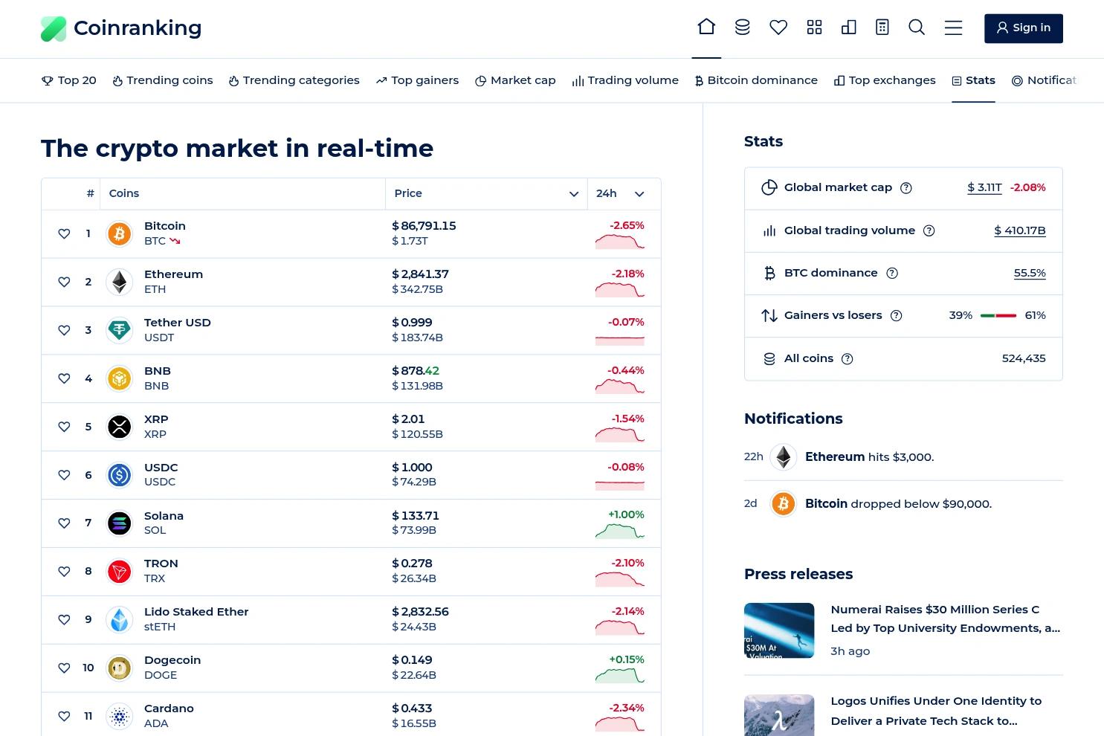Expand the Price column dropdown
Screen dimensions: 1104x736
click(x=574, y=194)
